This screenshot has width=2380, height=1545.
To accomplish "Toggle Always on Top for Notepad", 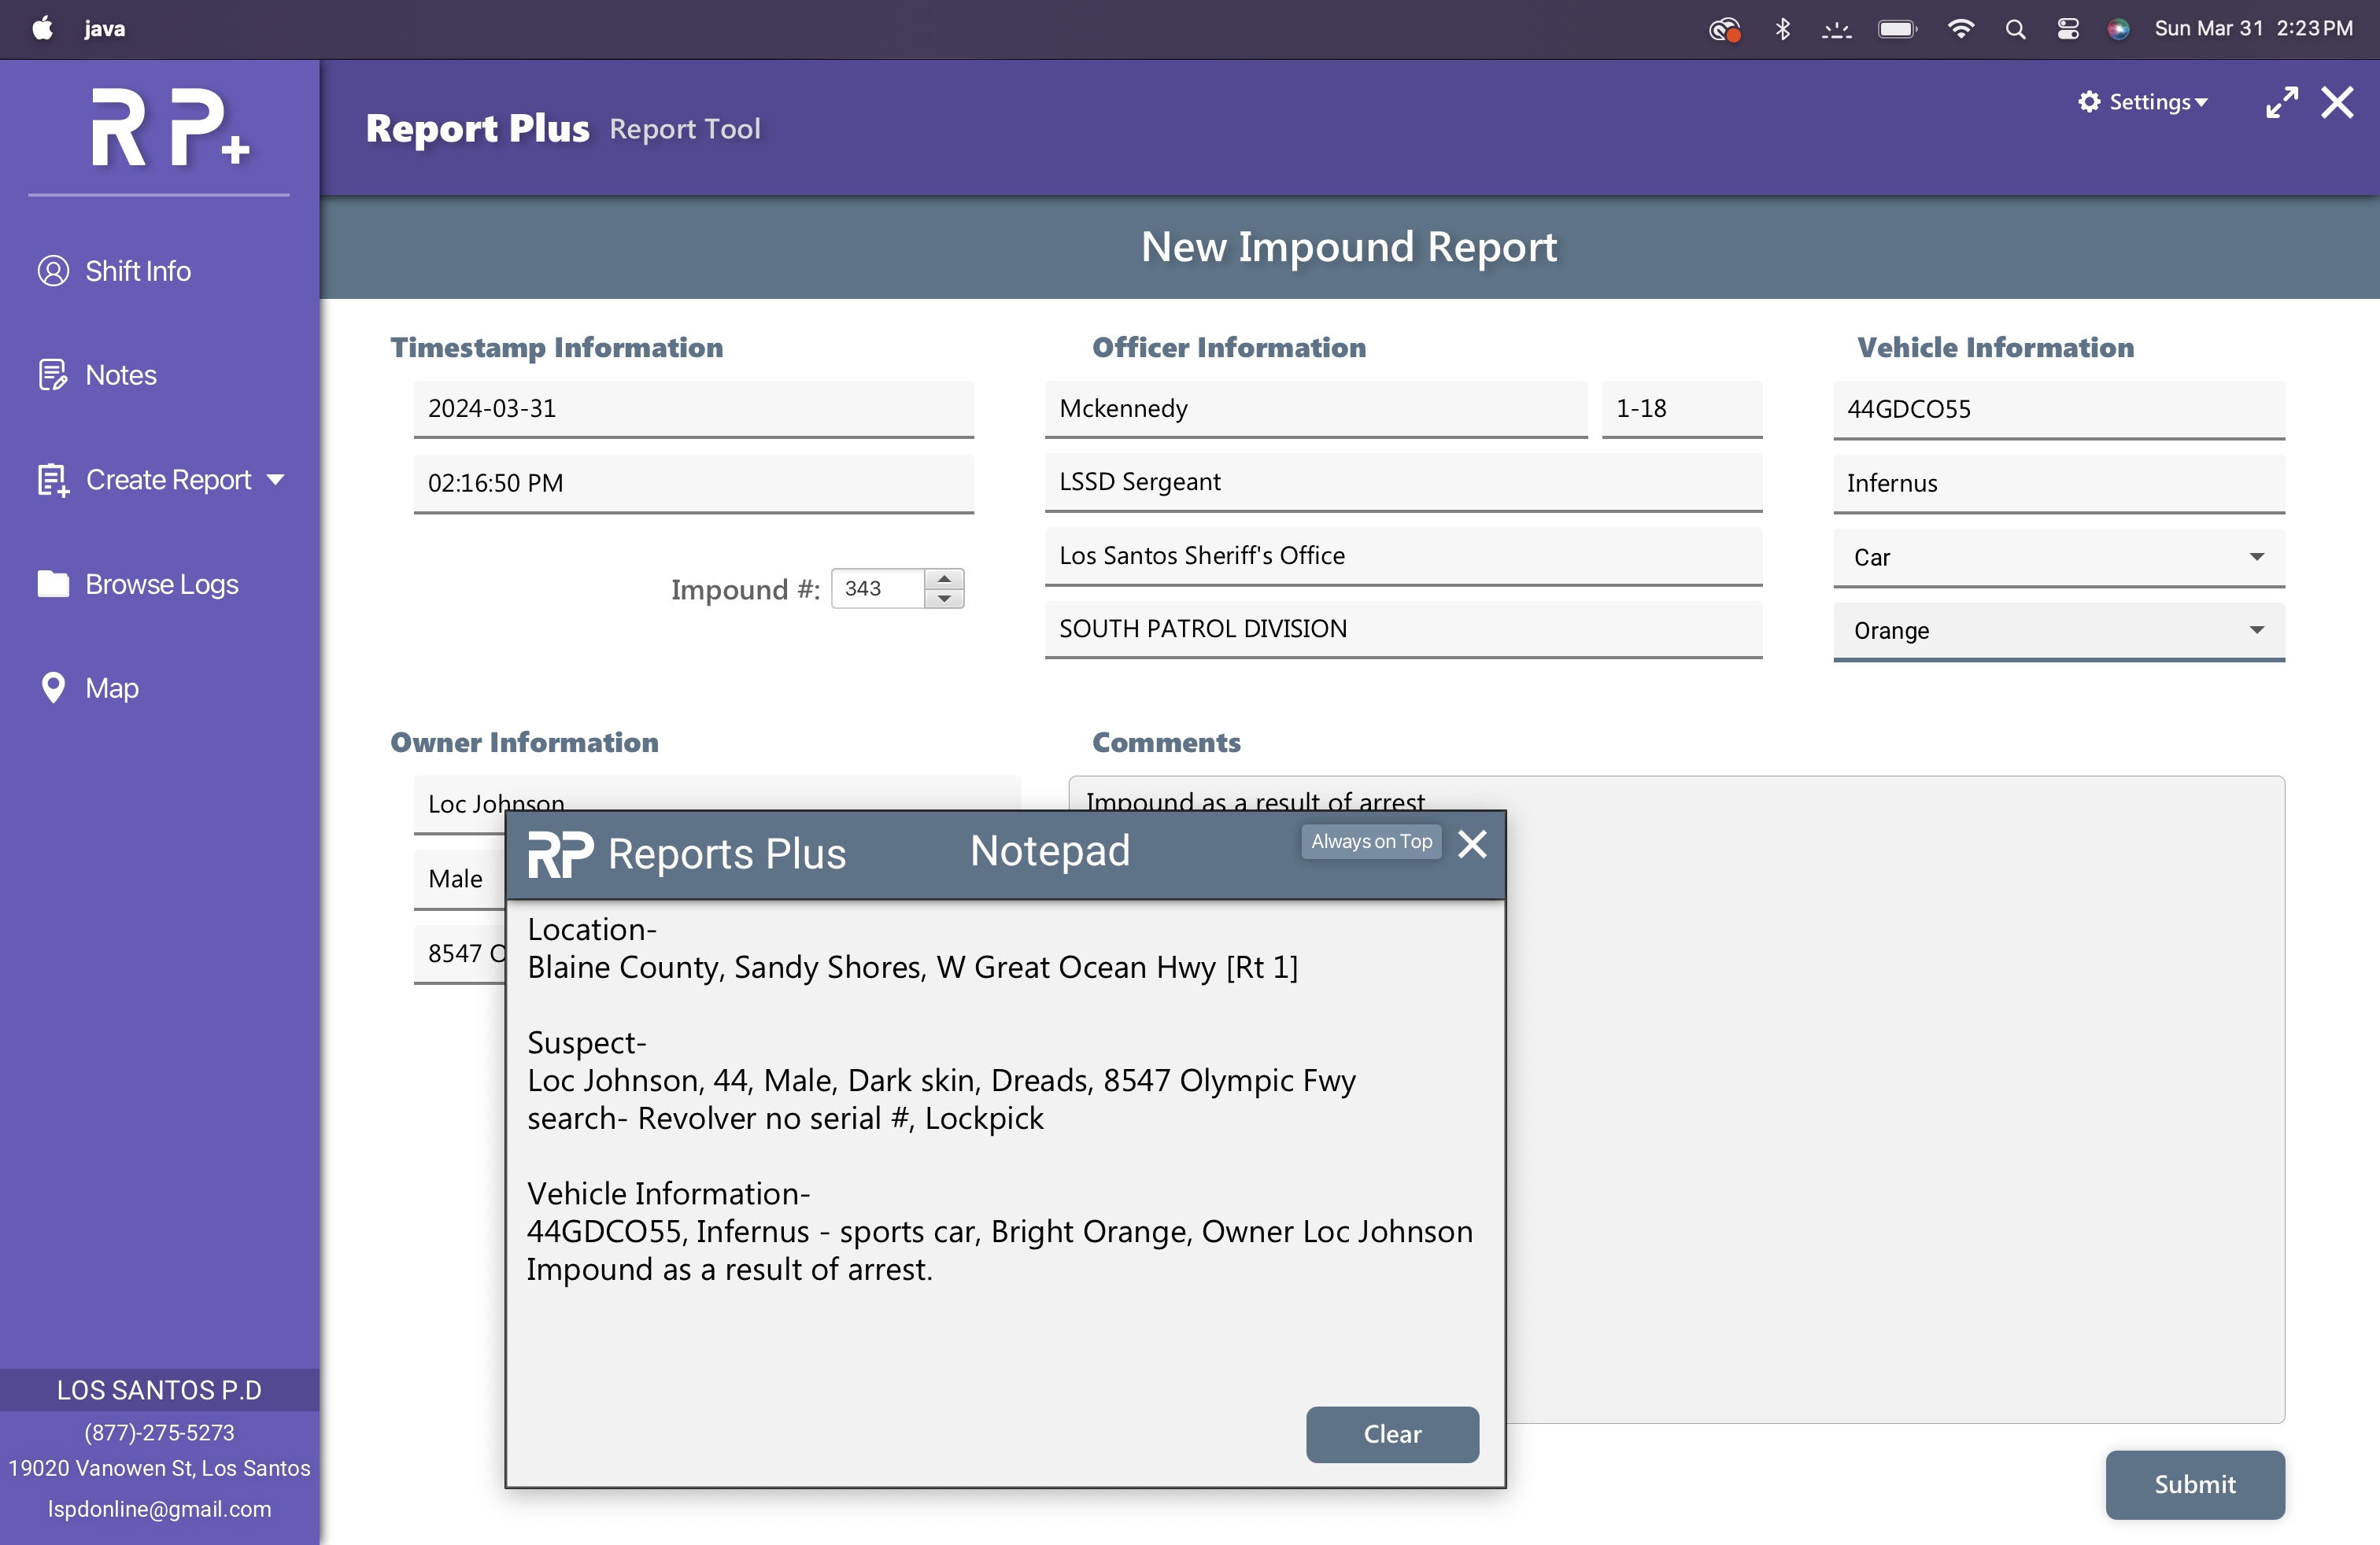I will pyautogui.click(x=1371, y=842).
